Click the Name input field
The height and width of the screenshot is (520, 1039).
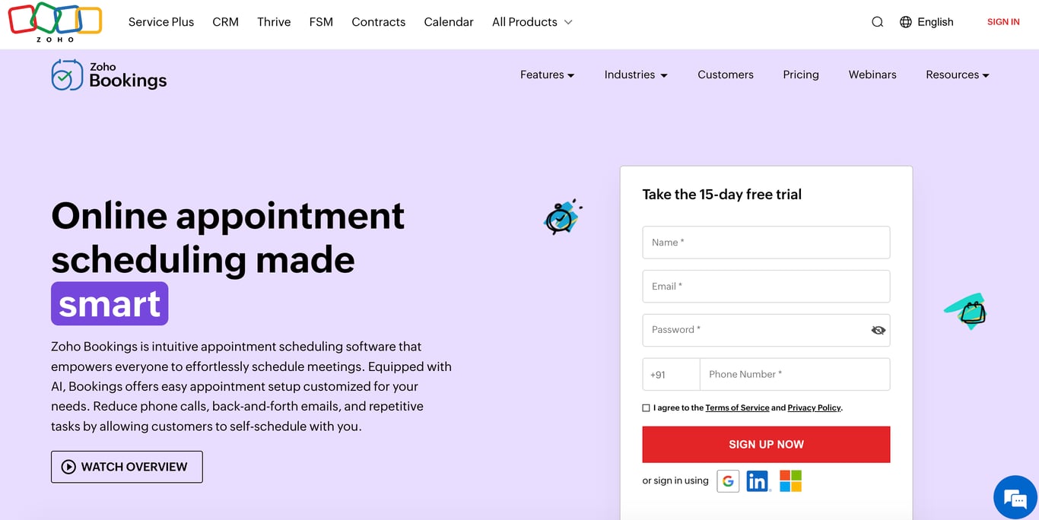pos(766,242)
